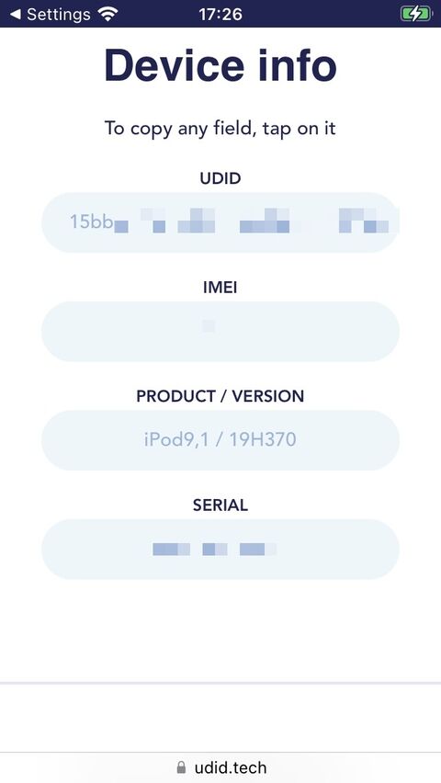
Task: Tap the iPod9,1 product text
Action: (x=176, y=440)
